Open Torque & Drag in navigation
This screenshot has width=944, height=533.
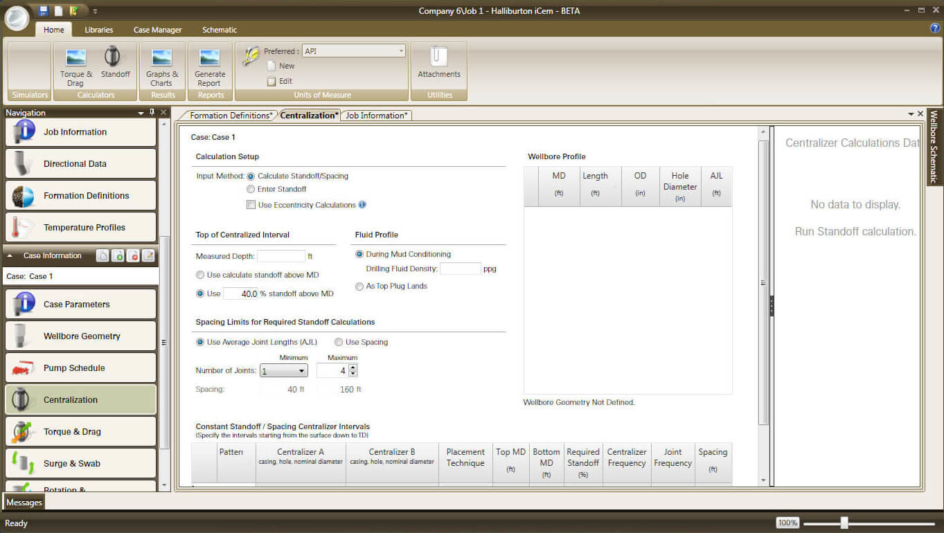(81, 431)
